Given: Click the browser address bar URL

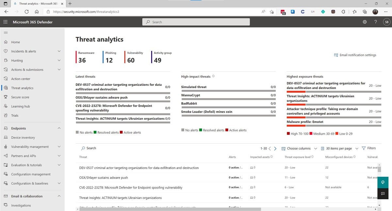Looking at the screenshot, I should pyautogui.click(x=86, y=11).
